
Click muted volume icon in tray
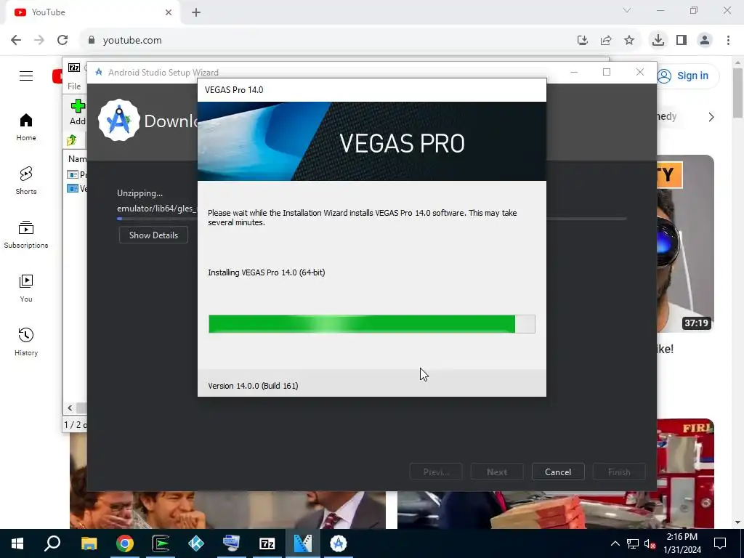click(650, 543)
